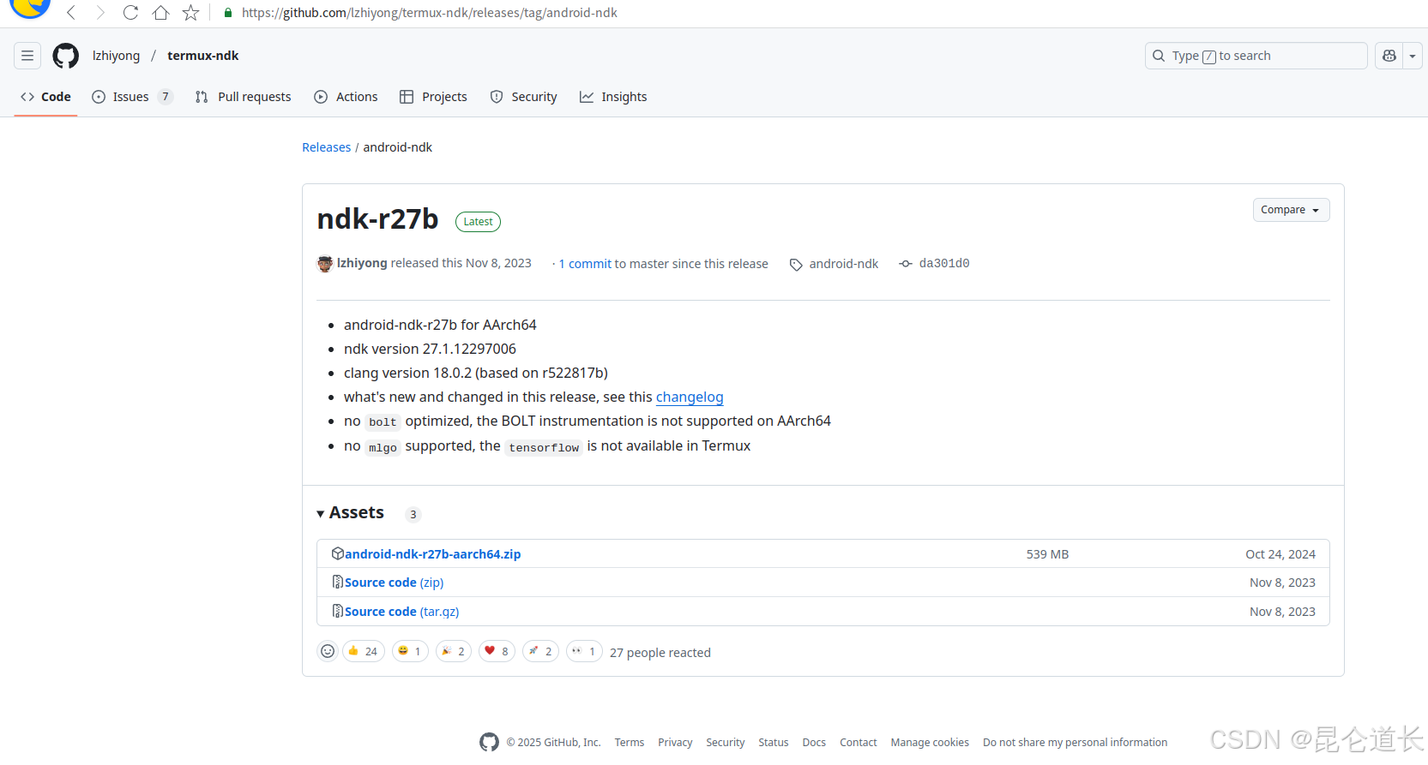Click the Latest release badge
The width and height of the screenshot is (1428, 765).
click(x=478, y=222)
